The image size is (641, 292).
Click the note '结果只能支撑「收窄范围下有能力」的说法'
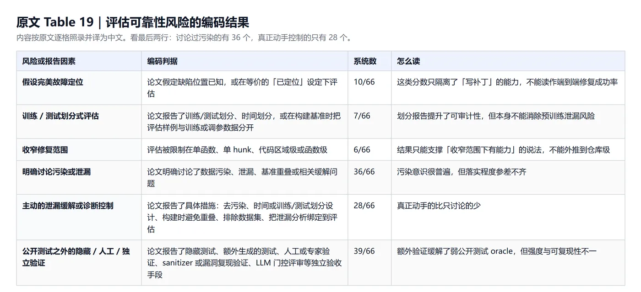[x=504, y=150]
